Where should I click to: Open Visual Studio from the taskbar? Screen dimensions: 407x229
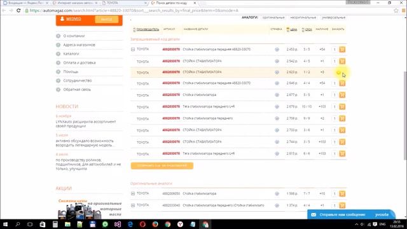click(118, 225)
